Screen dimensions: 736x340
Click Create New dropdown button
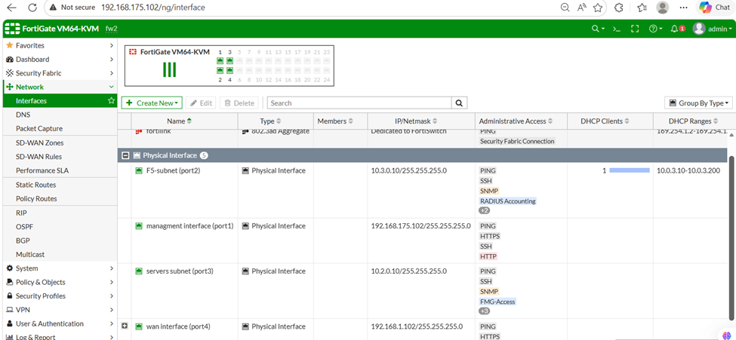[152, 103]
